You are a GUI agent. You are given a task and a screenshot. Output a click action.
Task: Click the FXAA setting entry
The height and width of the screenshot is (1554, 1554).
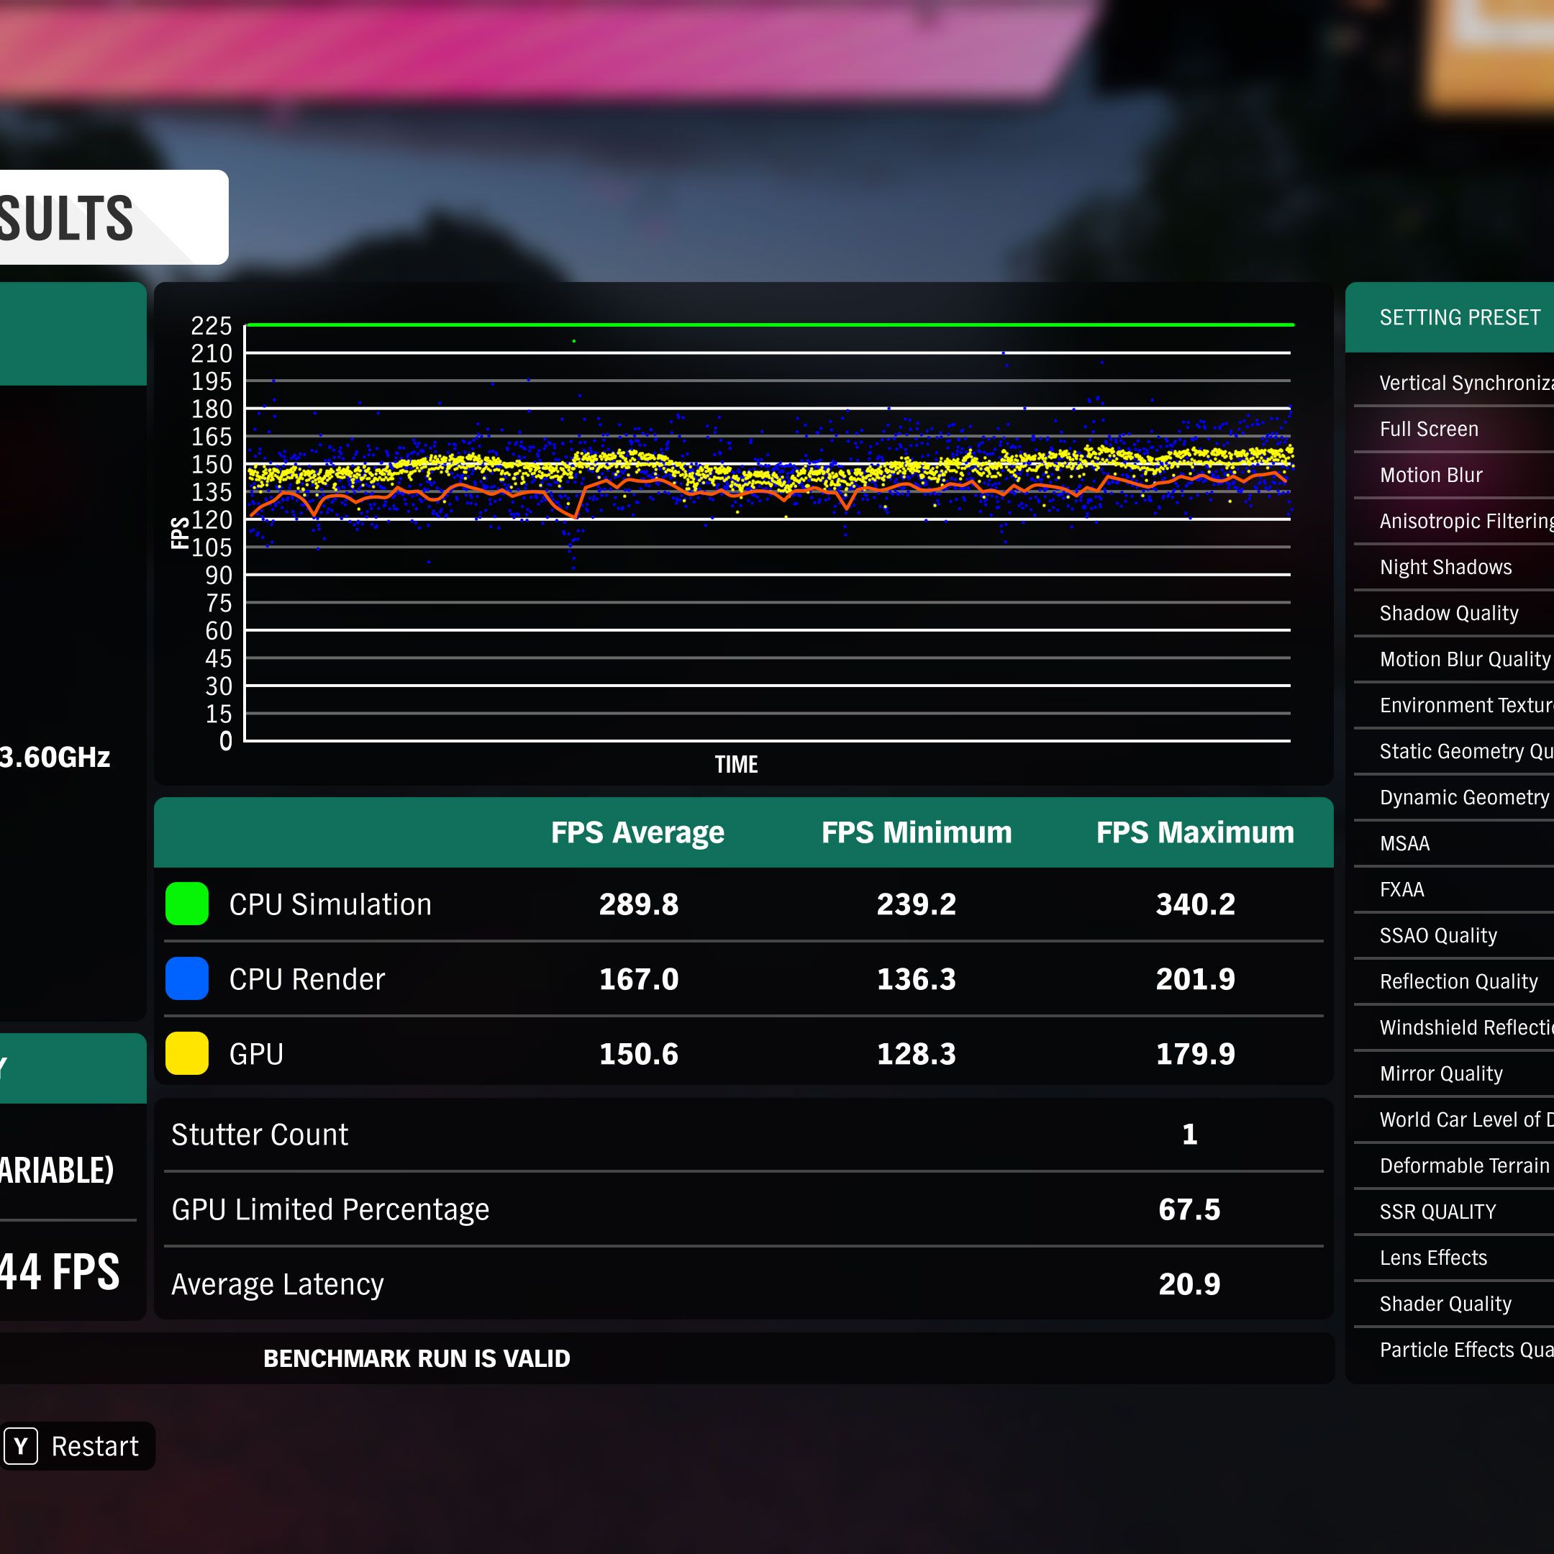tap(1401, 890)
